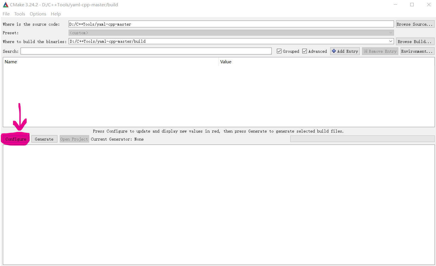Image resolution: width=436 pixels, height=266 pixels.
Task: Click the Browse Build button
Action: (x=415, y=41)
